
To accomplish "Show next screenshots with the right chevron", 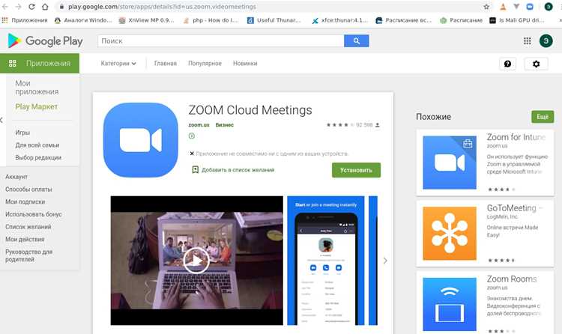I will pyautogui.click(x=385, y=261).
